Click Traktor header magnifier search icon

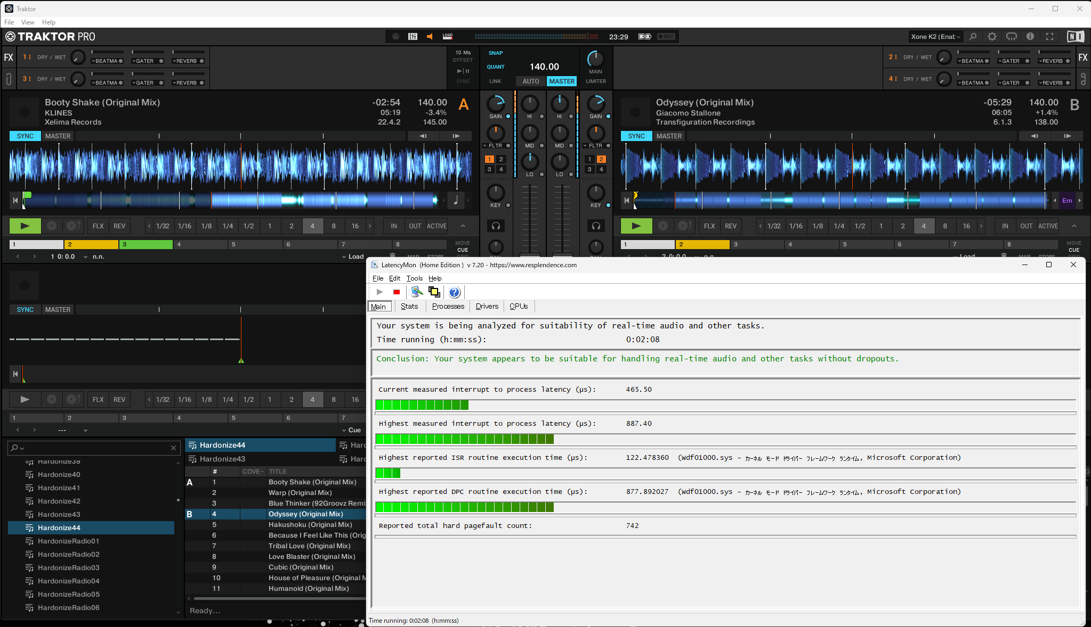click(x=973, y=37)
